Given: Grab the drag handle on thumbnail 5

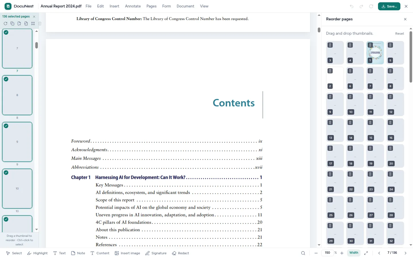Looking at the screenshot, I should (x=390, y=45).
